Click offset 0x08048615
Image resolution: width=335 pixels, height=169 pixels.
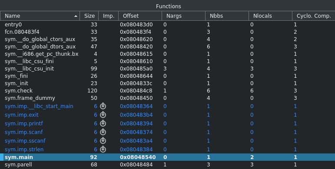click(136, 54)
